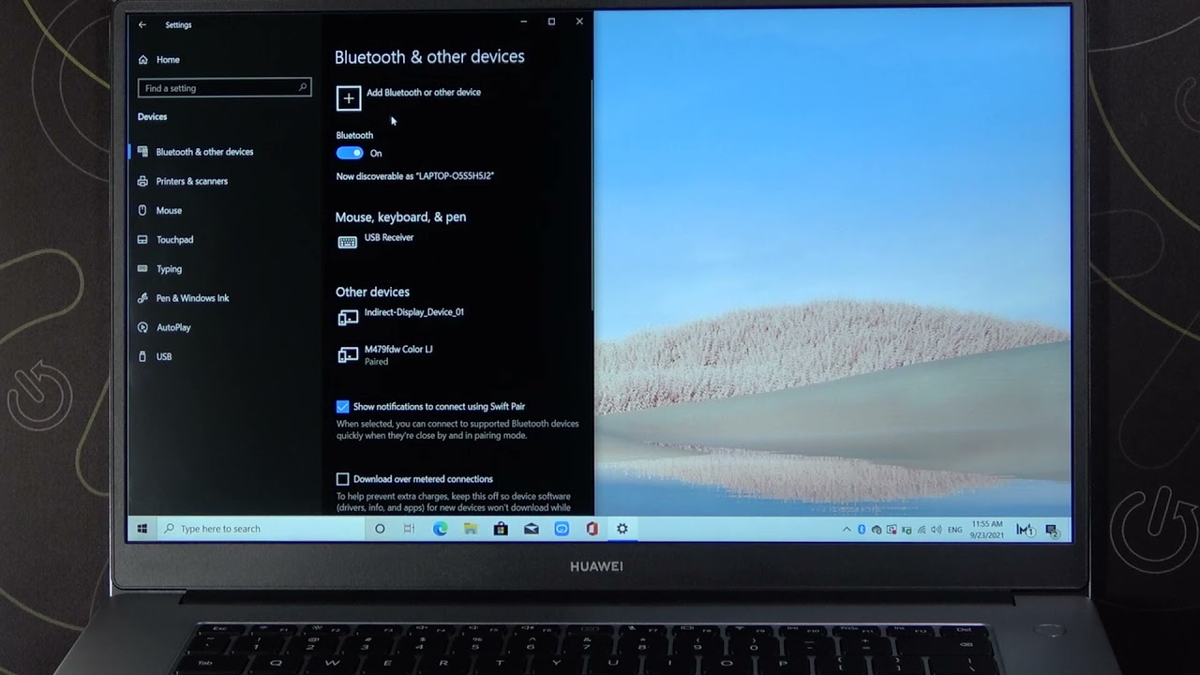Click the Mouse icon in sidebar
The image size is (1200, 675).
click(x=142, y=210)
